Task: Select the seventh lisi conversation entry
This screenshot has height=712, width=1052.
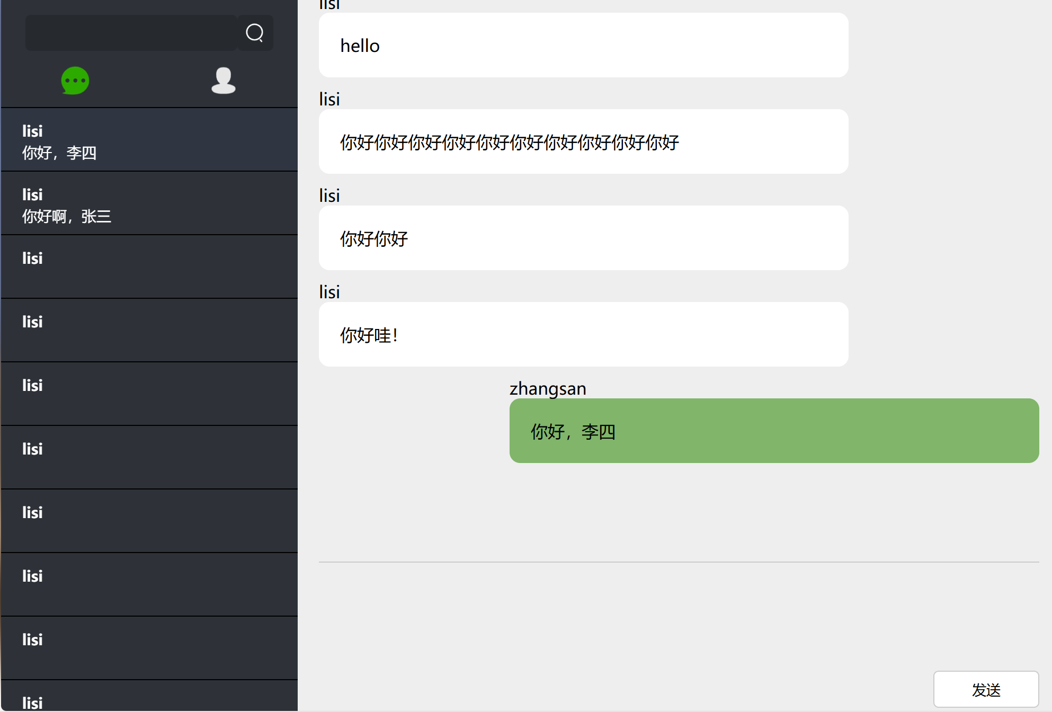Action: coord(149,521)
